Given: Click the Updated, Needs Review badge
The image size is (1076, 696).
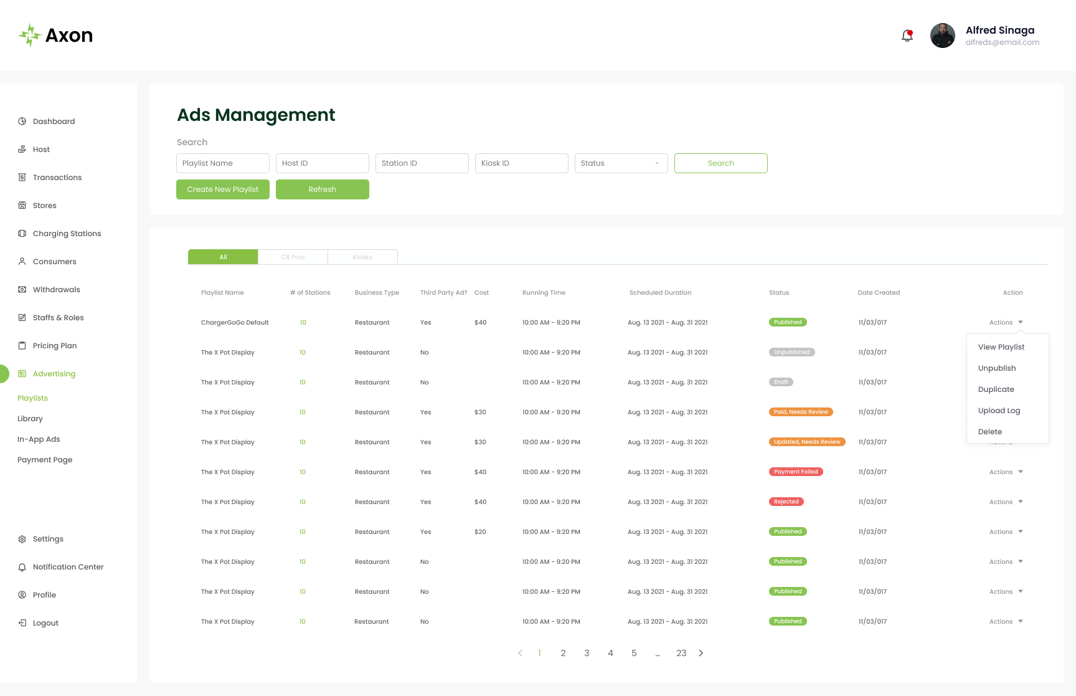Looking at the screenshot, I should pos(807,442).
